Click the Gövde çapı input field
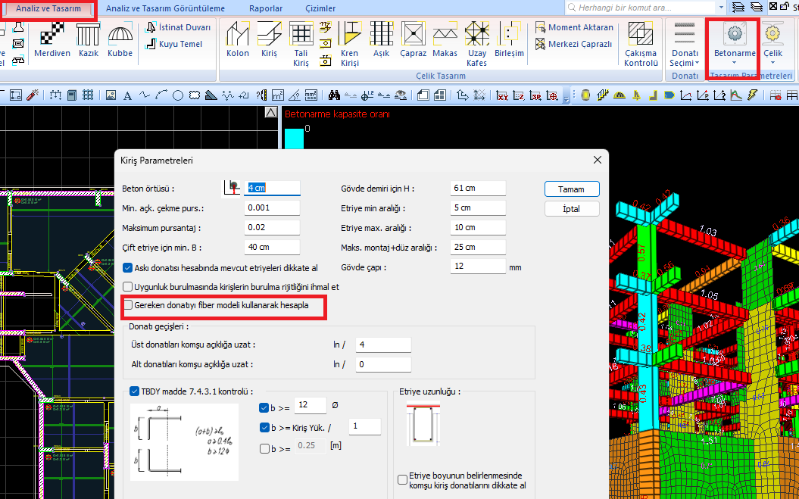 coord(478,266)
